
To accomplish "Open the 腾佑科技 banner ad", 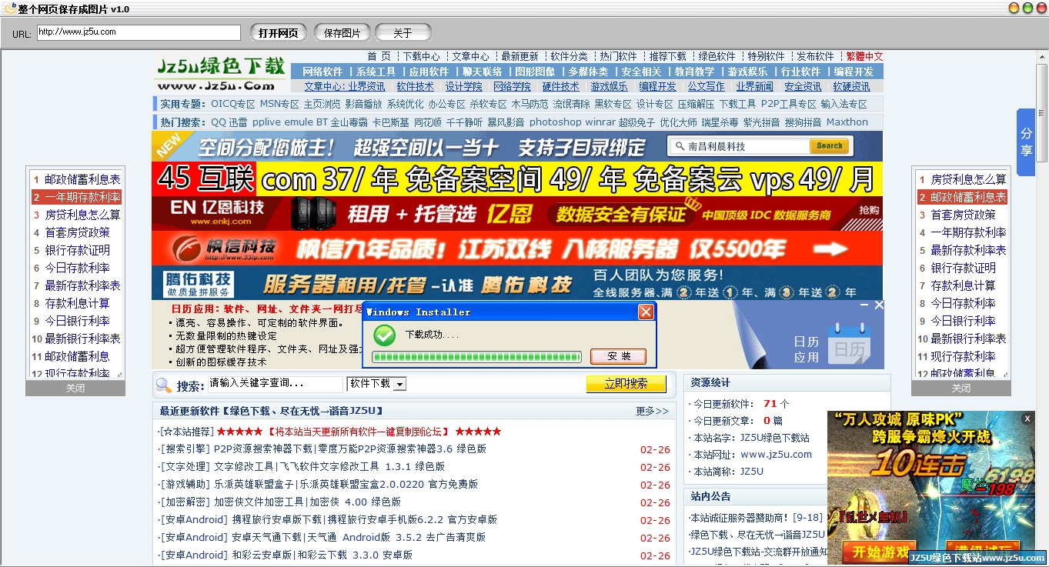I will (517, 282).
